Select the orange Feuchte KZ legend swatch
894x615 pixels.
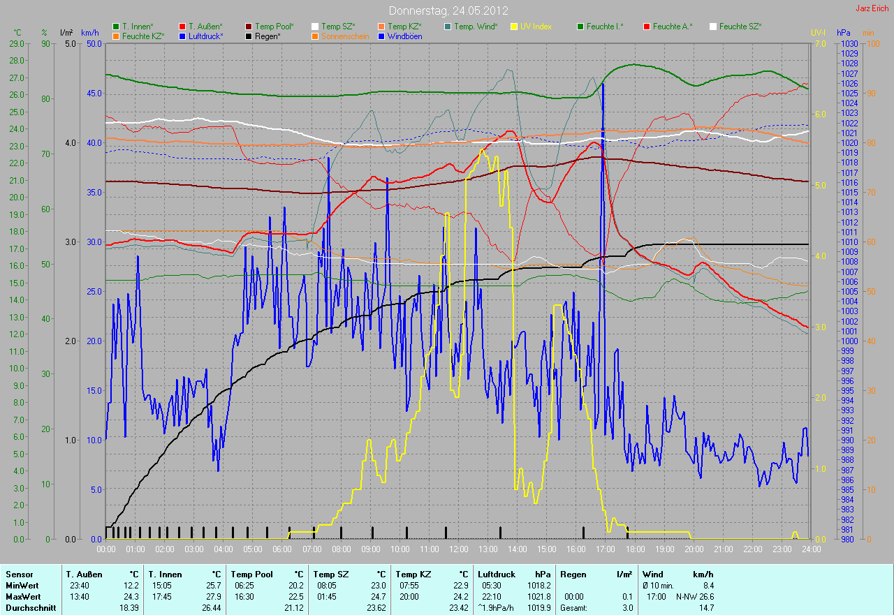(116, 36)
